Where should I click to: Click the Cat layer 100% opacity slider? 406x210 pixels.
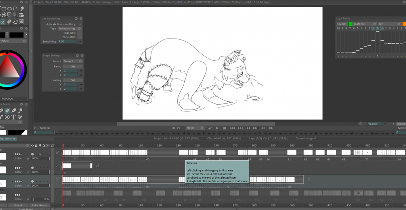(40, 186)
